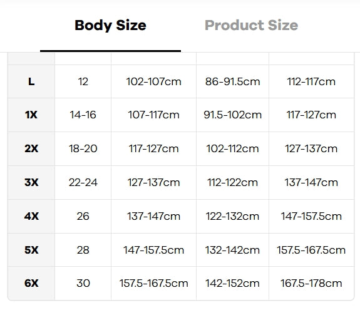Click the 14-16 size cell
The image size is (360, 310).
pos(83,115)
